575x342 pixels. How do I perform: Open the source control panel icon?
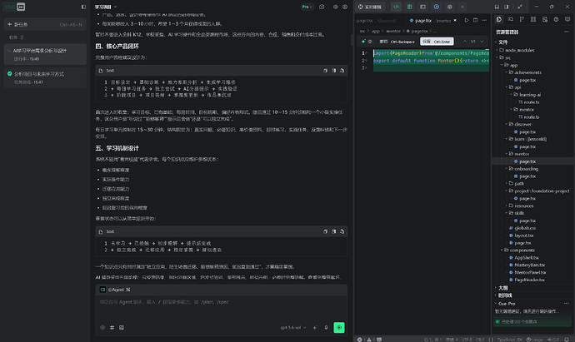(522, 19)
